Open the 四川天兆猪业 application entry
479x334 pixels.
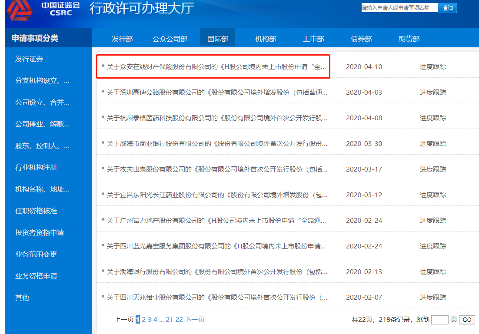tap(217, 298)
